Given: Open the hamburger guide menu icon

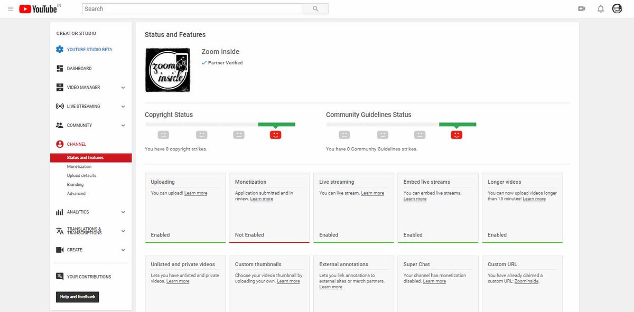Looking at the screenshot, I should (11, 9).
